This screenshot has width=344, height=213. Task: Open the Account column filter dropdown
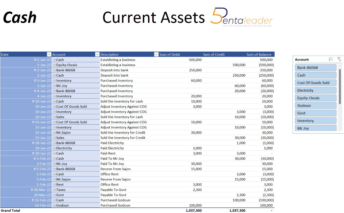coord(97,55)
